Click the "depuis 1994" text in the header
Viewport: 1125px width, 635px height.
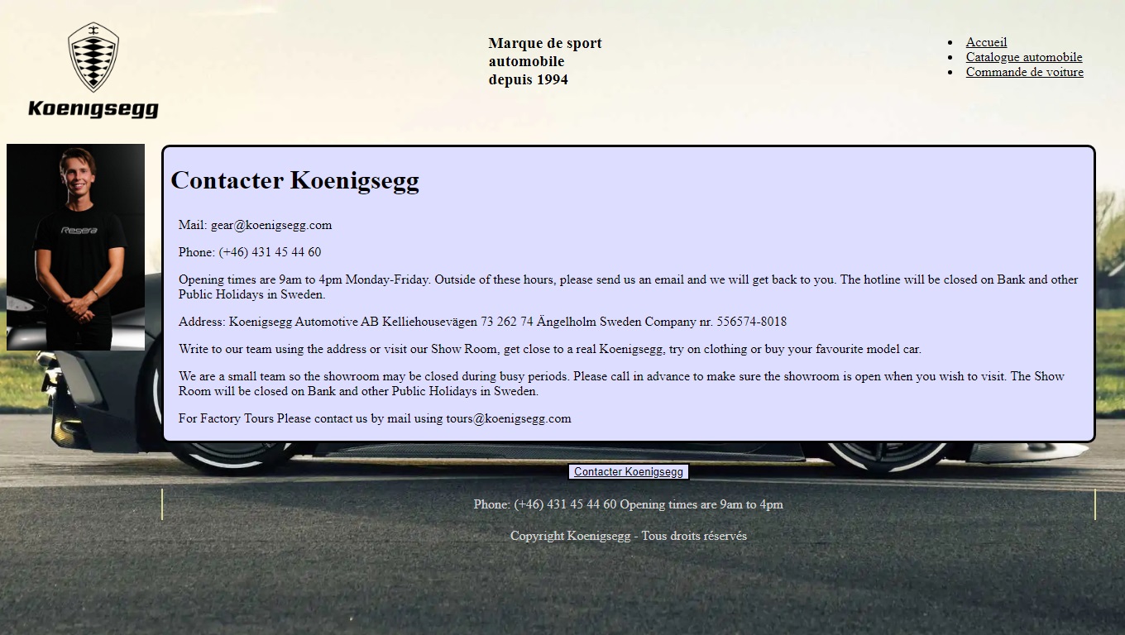[x=528, y=80]
